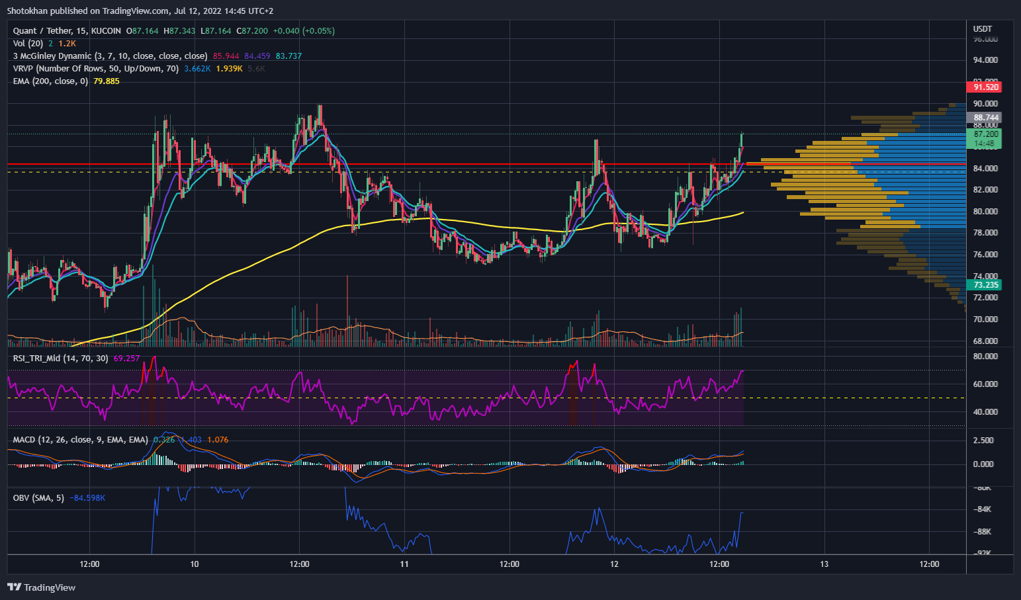Click the TradingView logo in the footer
The width and height of the screenshot is (1021, 600).
point(41,587)
